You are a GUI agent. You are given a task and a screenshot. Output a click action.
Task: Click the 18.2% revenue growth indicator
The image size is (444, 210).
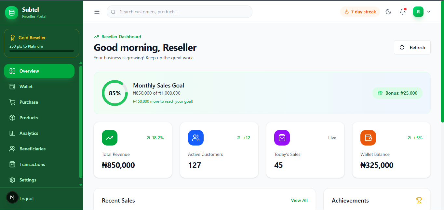(x=155, y=138)
